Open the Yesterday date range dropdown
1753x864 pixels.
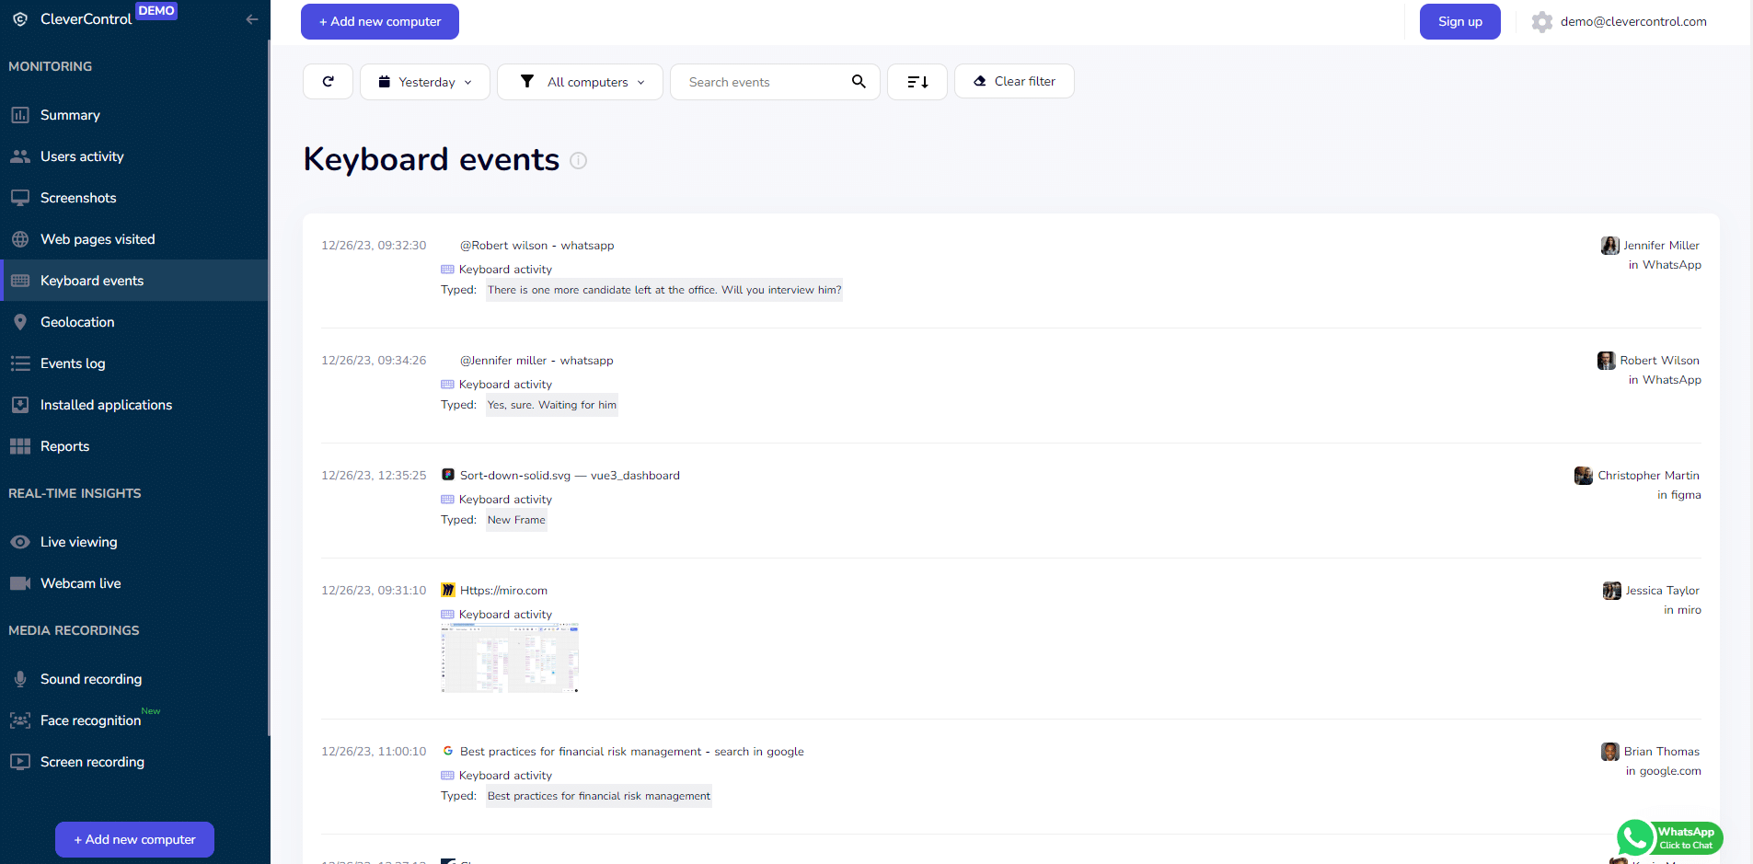pos(425,82)
